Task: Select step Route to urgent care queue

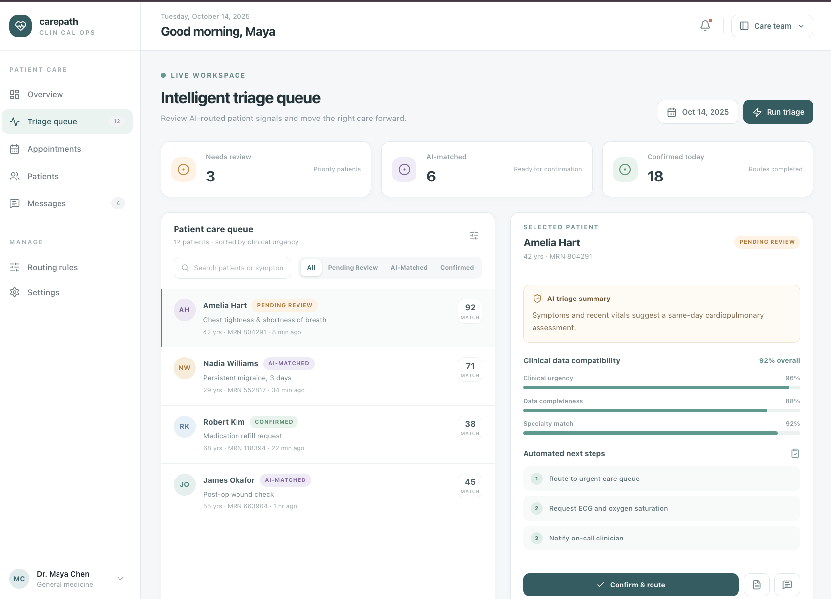Action: [661, 479]
